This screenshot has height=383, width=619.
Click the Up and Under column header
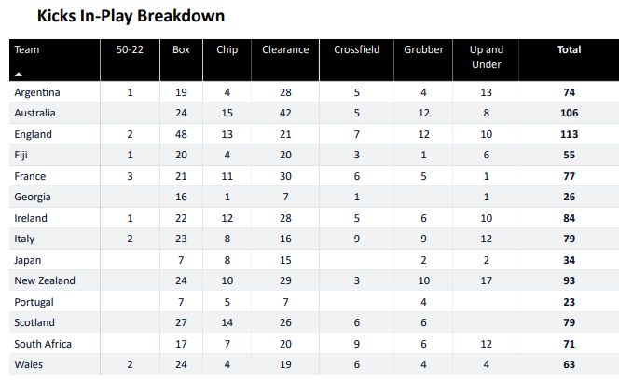pyautogui.click(x=488, y=57)
